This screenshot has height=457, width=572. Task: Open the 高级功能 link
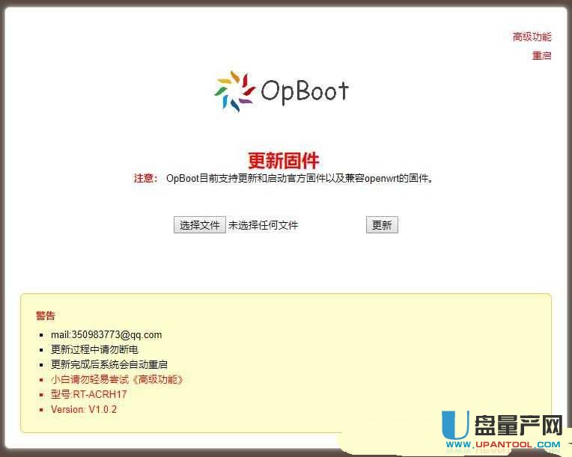(x=532, y=37)
